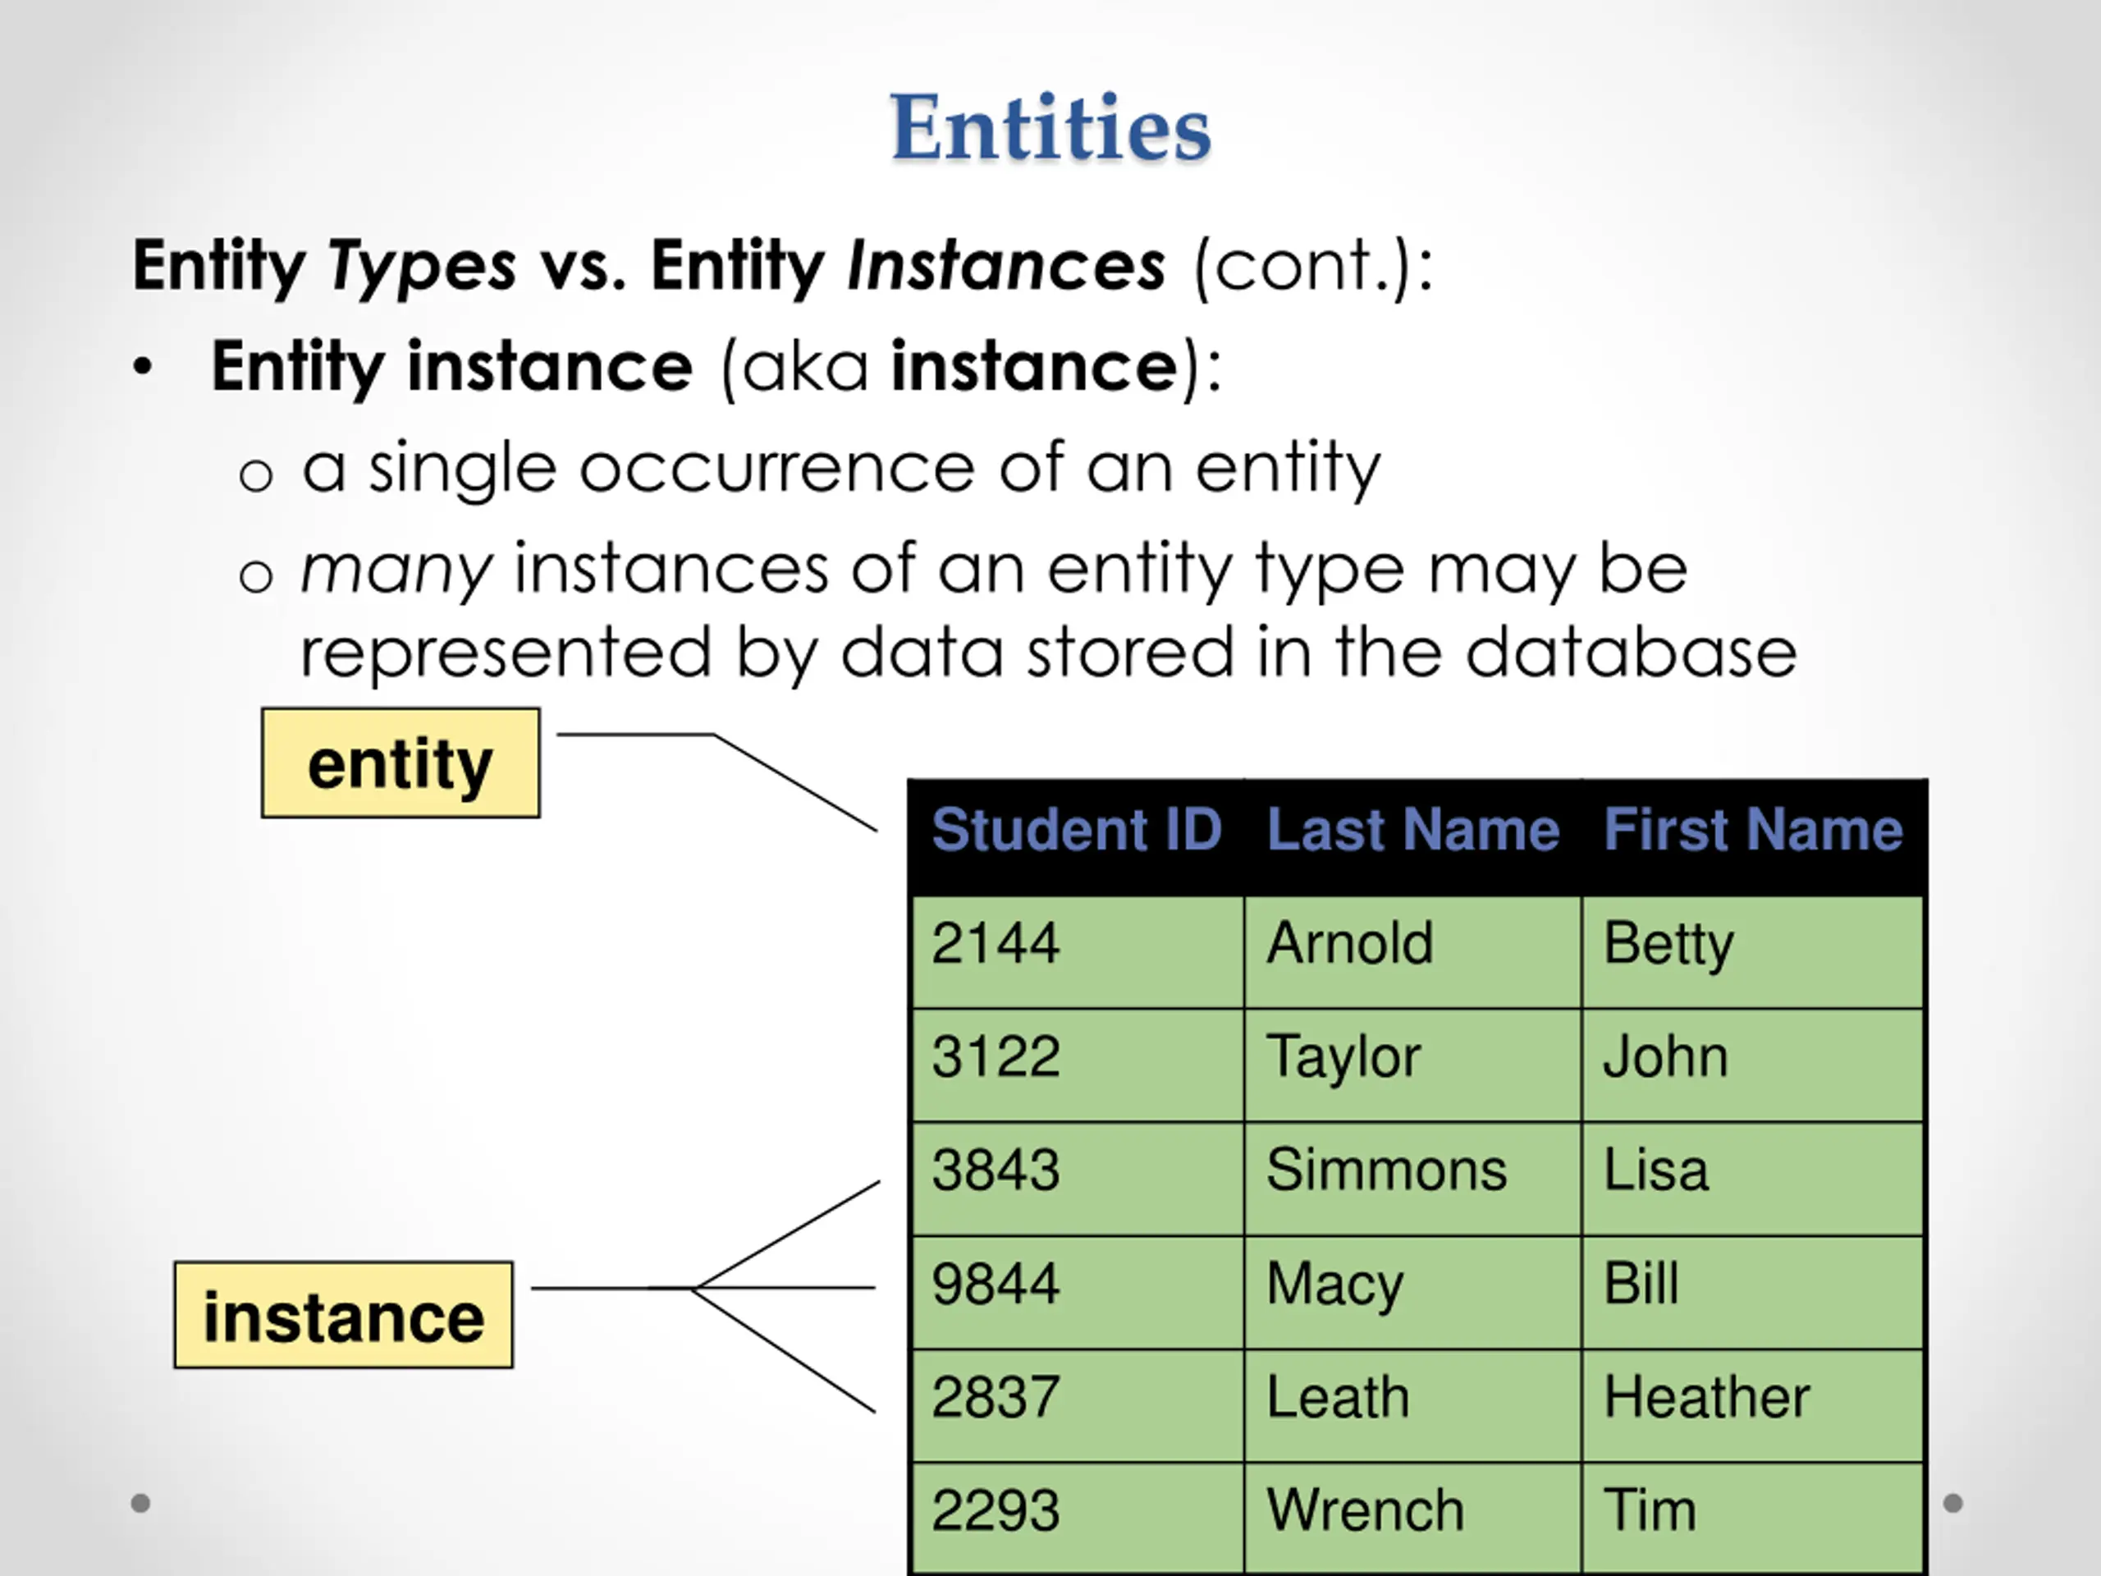The height and width of the screenshot is (1576, 2101).
Task: Click 'represented by data stored in the database'
Action: click(1049, 653)
